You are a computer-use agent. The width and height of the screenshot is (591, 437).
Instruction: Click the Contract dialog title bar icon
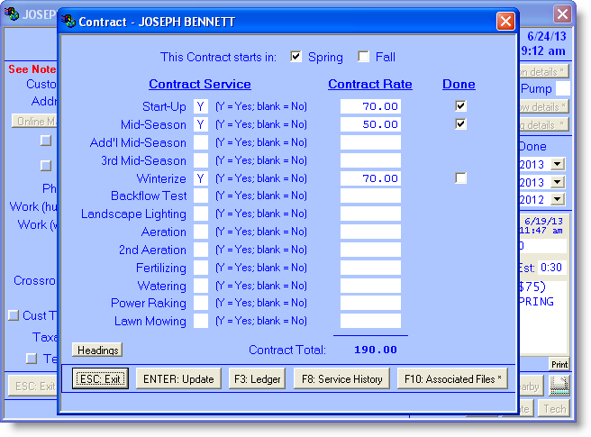[69, 22]
